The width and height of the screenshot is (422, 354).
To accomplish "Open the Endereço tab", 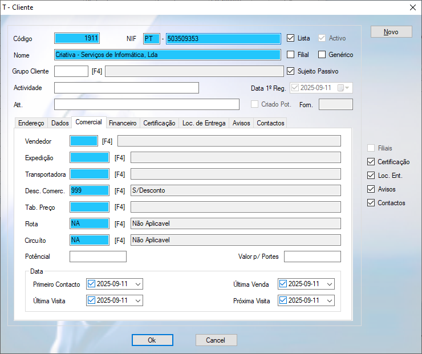I will point(31,123).
